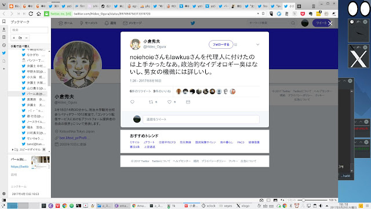
Task: Expand the スピードダイヤル bookmark folder
Action: (x=13, y=150)
